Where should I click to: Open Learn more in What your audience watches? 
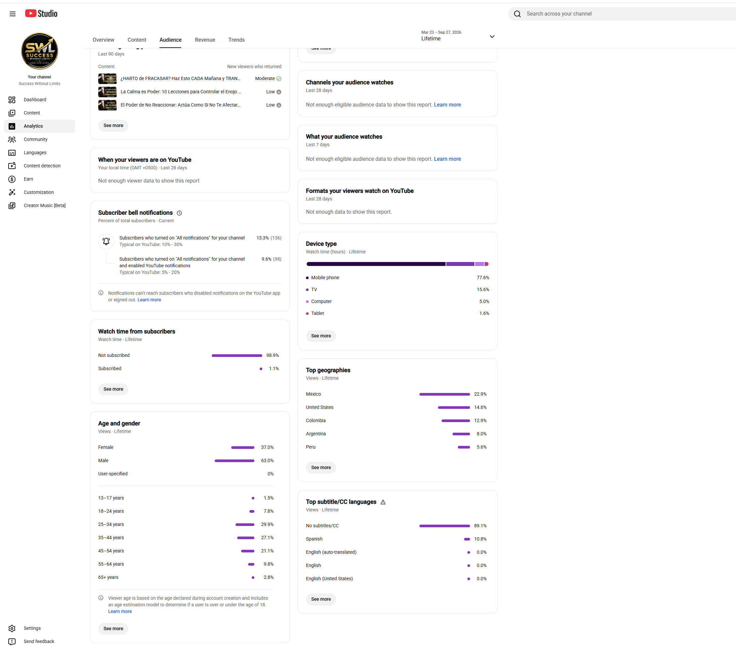point(447,159)
